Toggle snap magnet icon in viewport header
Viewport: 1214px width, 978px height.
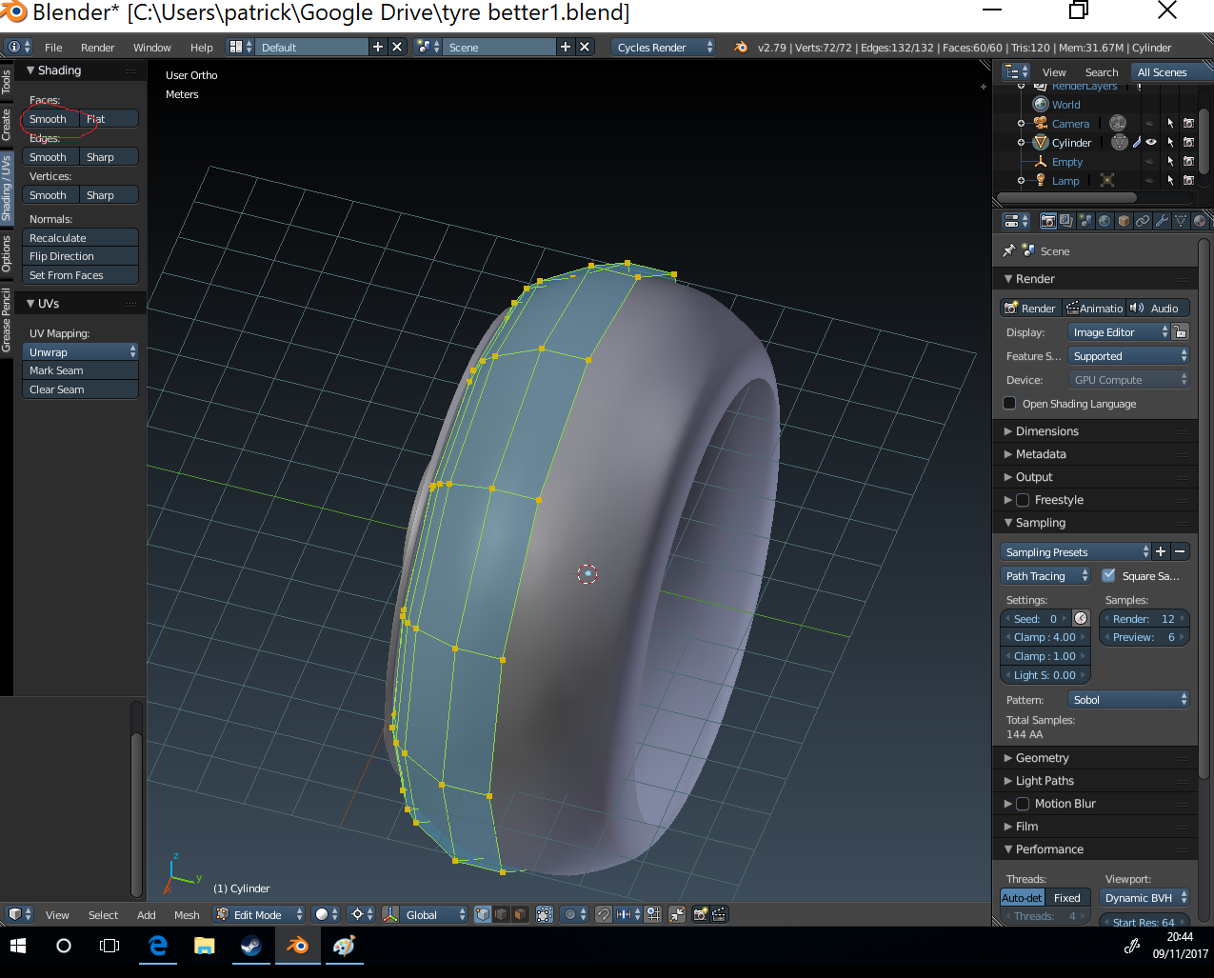(x=603, y=914)
